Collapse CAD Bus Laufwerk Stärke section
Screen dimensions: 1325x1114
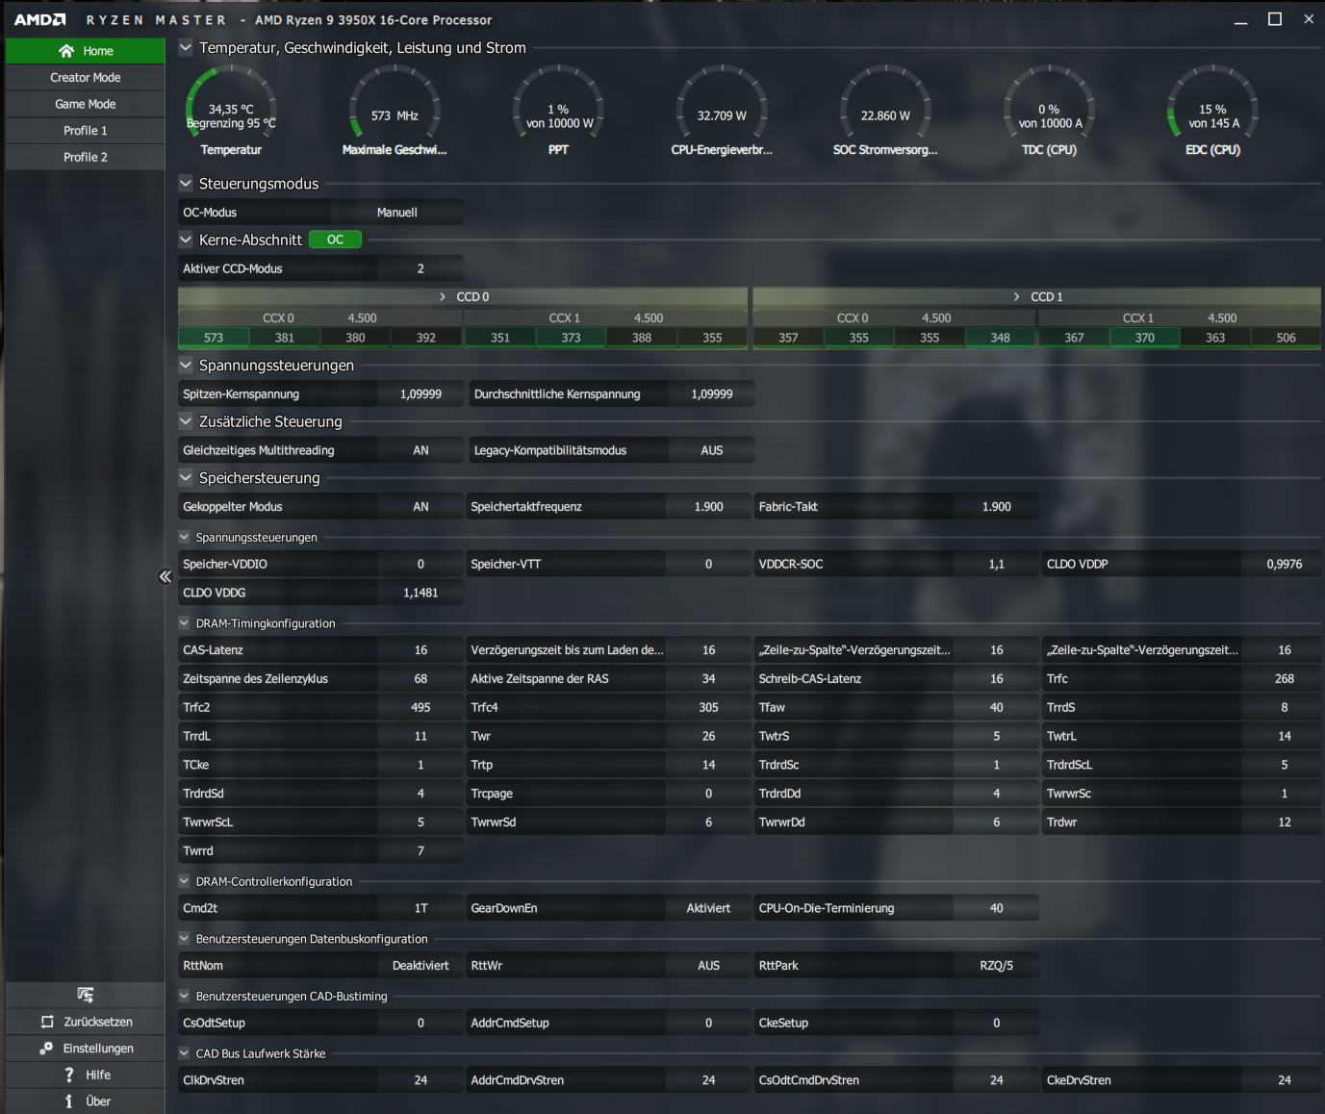pos(185,1053)
